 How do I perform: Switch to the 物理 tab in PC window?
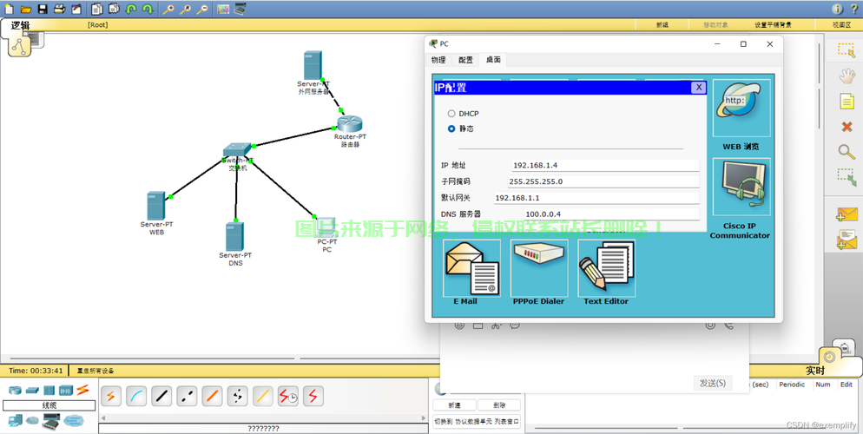[438, 60]
